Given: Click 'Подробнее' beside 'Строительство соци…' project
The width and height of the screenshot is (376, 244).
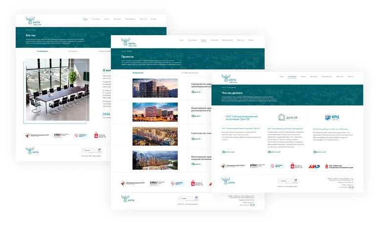Looking at the screenshot, I should 196,139.
